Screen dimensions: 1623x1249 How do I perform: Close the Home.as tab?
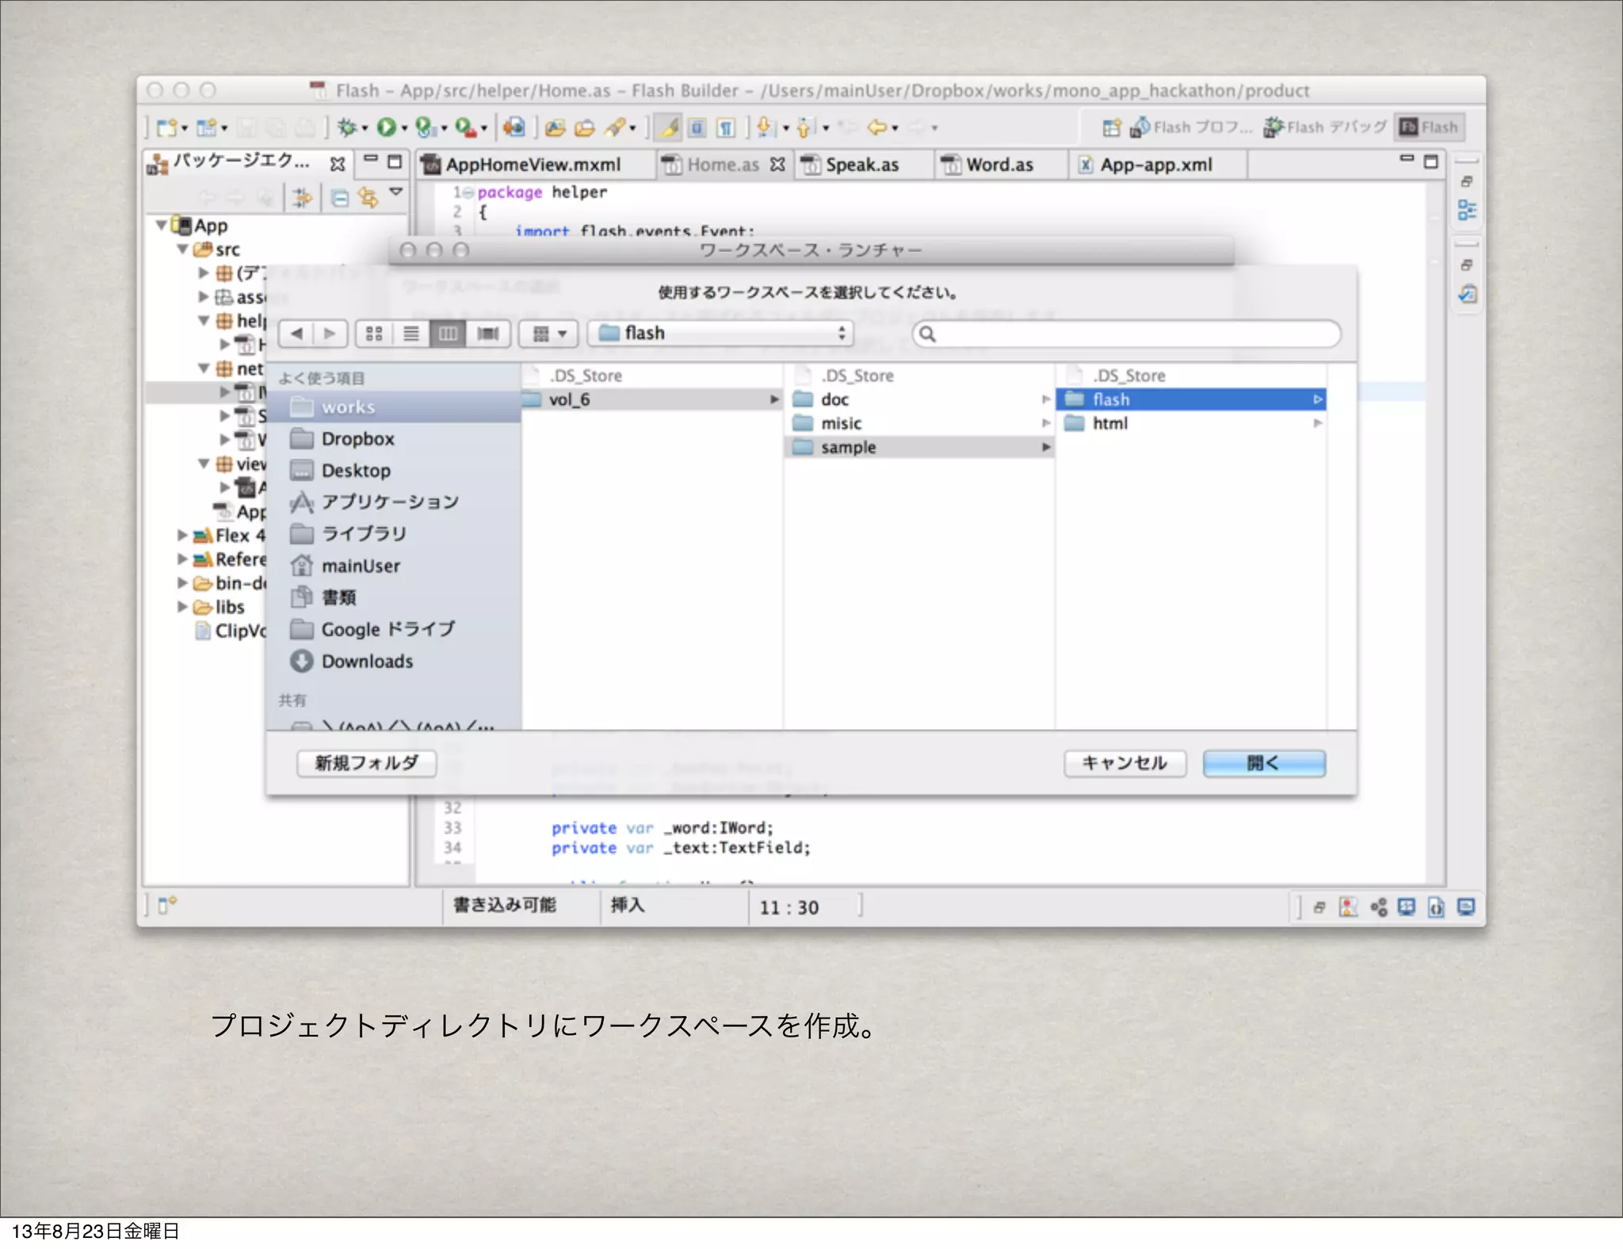click(777, 164)
